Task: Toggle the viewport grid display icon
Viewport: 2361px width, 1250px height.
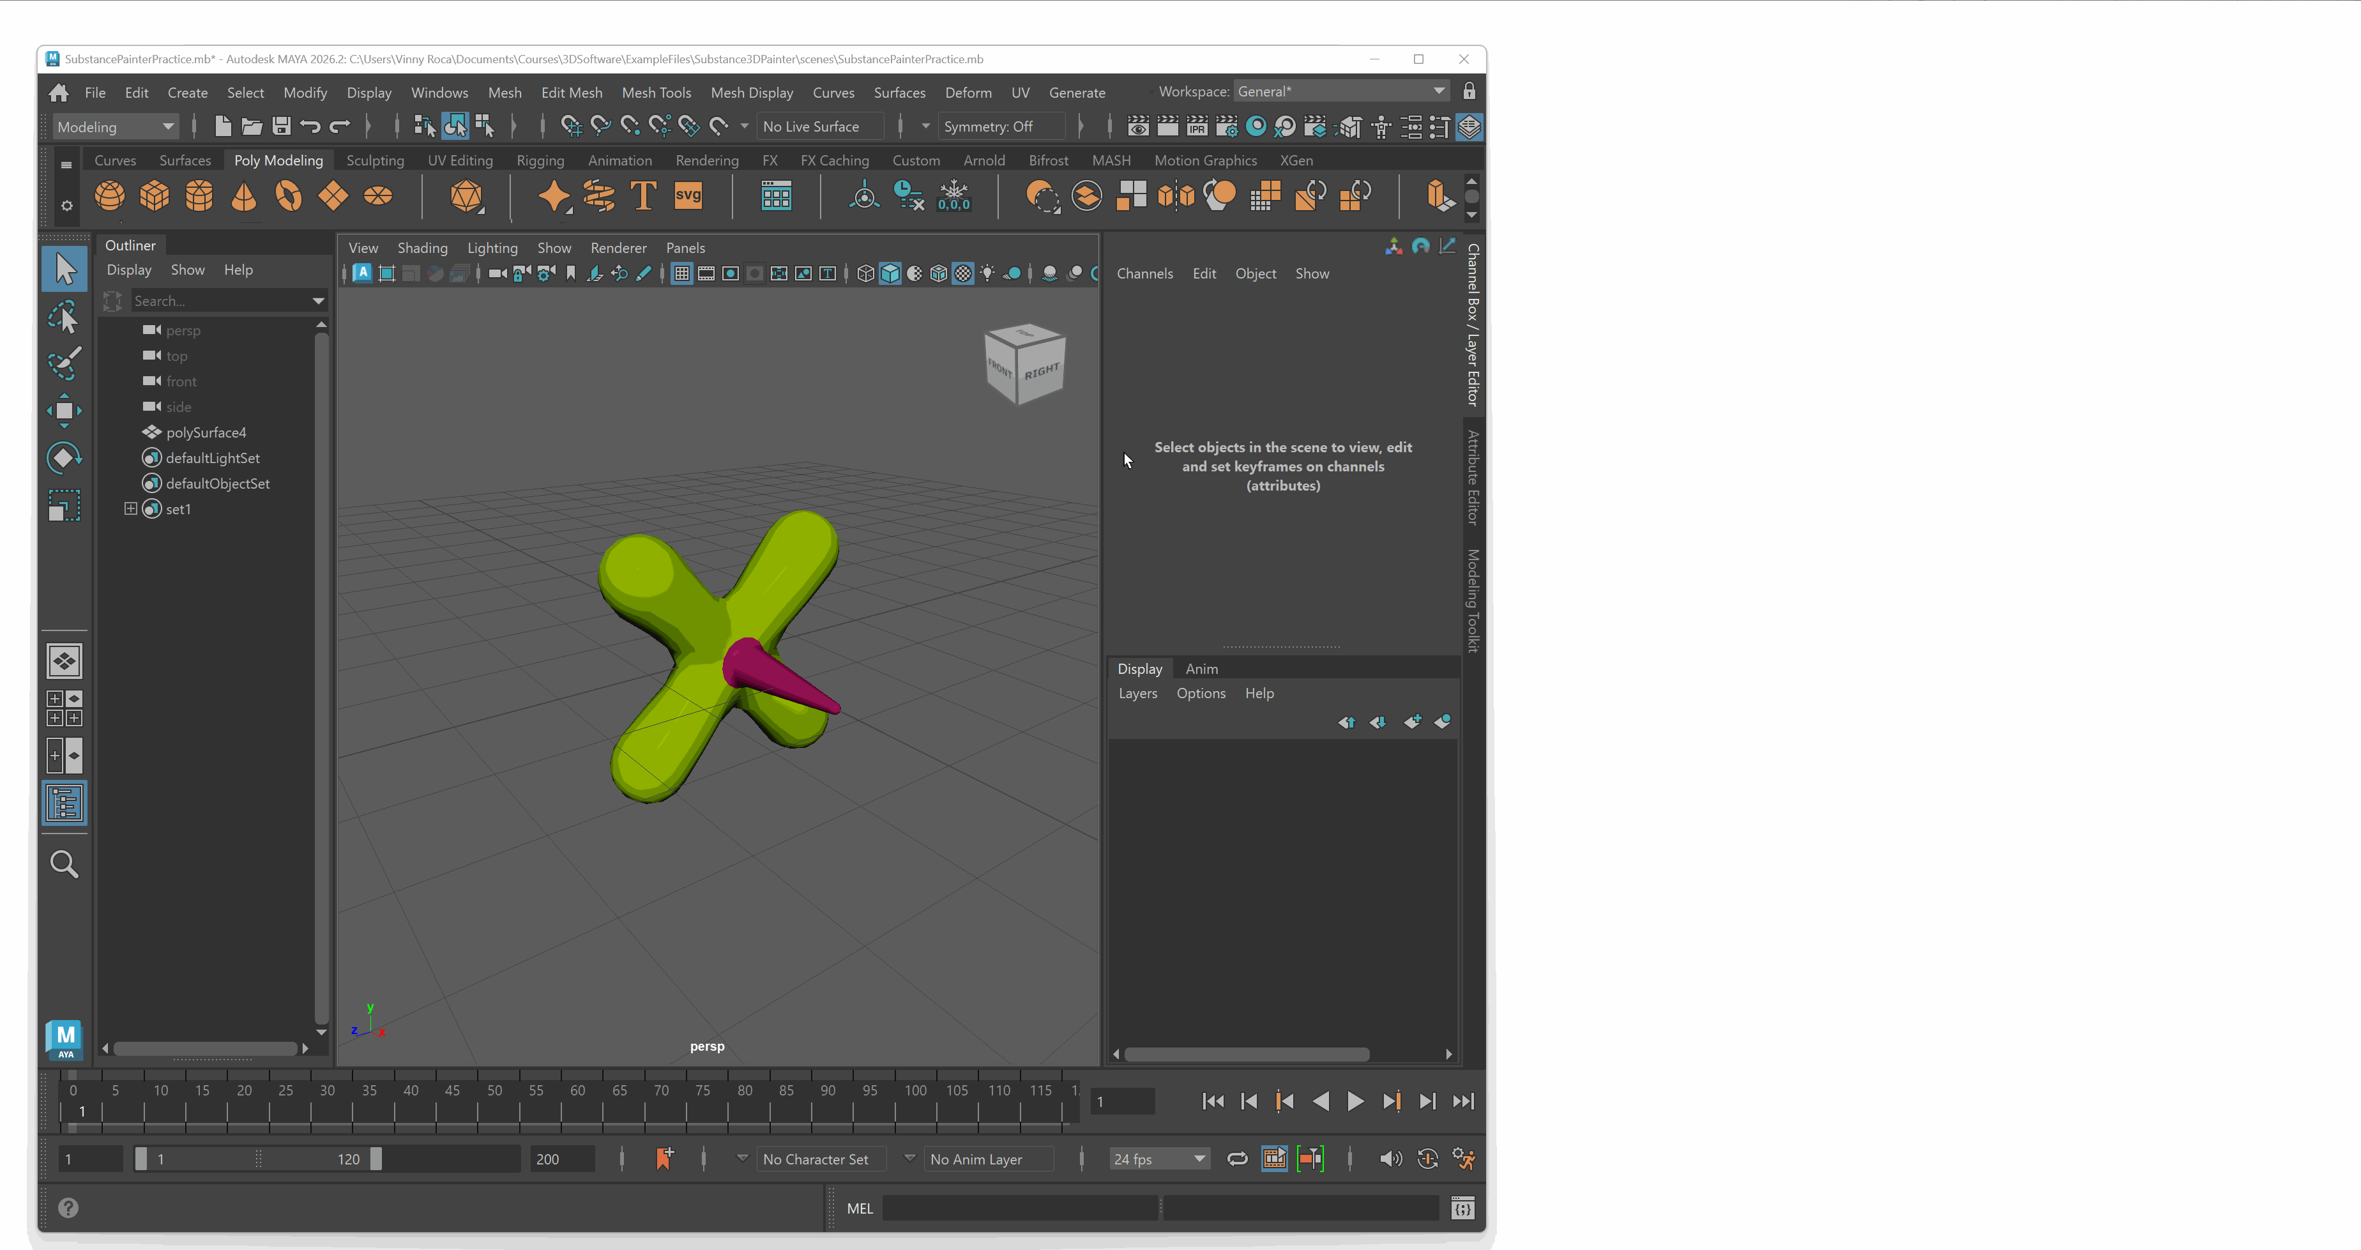Action: tap(681, 273)
